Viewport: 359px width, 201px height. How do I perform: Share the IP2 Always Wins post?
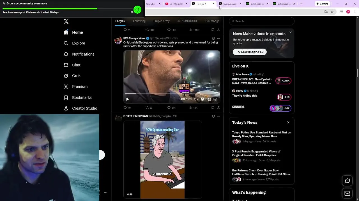point(218,107)
